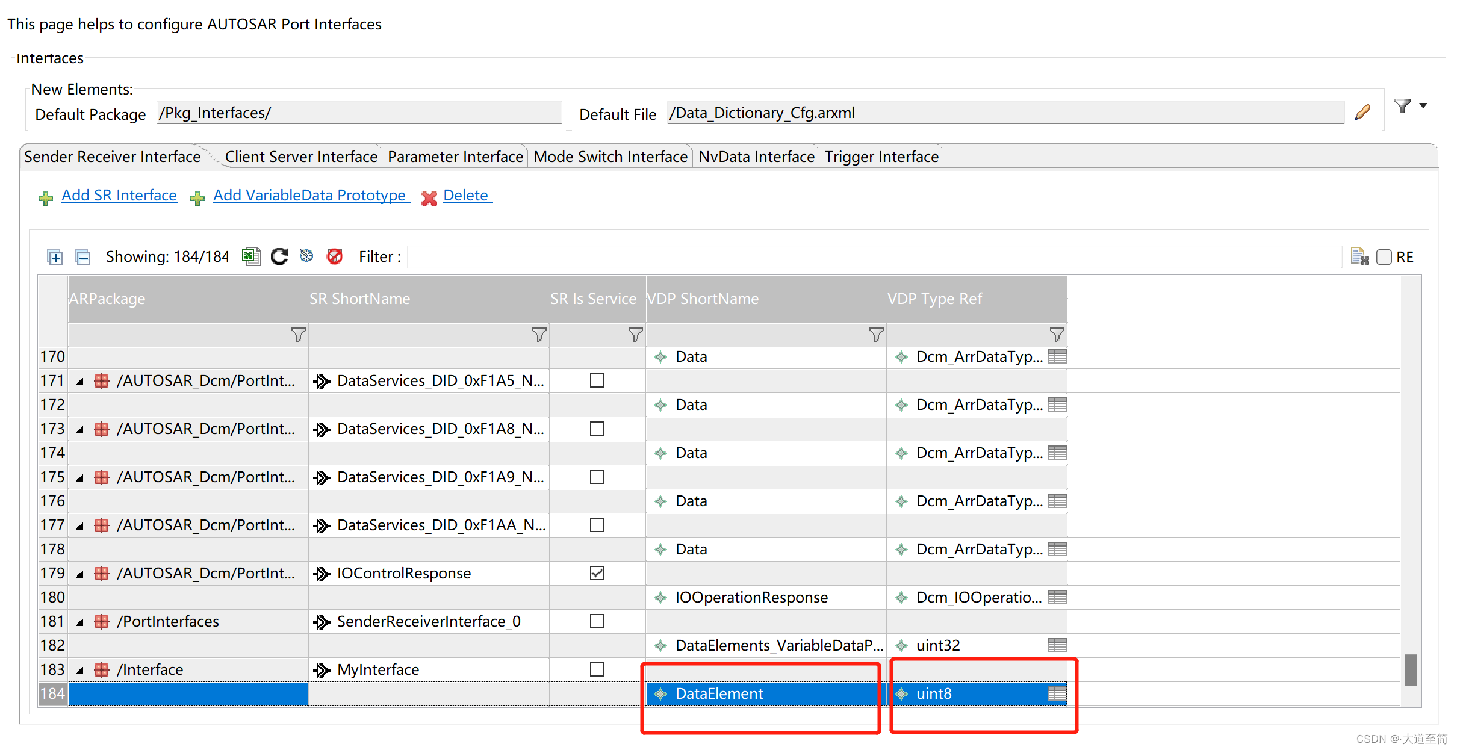Enable the RE checkbox
The height and width of the screenshot is (750, 1457).
[1384, 257]
